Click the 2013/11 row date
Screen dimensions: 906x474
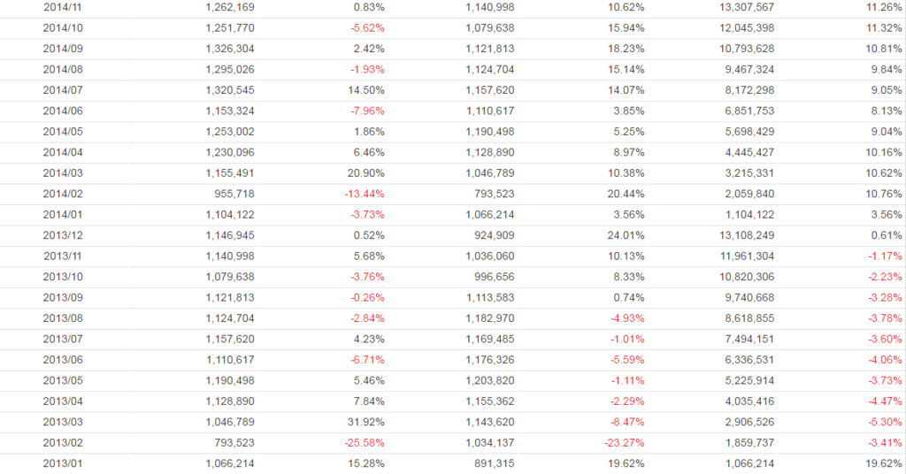63,256
